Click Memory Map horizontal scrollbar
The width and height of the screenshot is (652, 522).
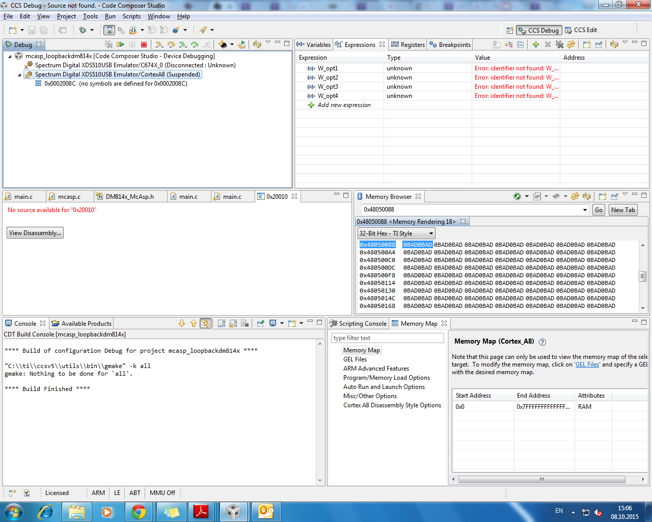coord(542,479)
